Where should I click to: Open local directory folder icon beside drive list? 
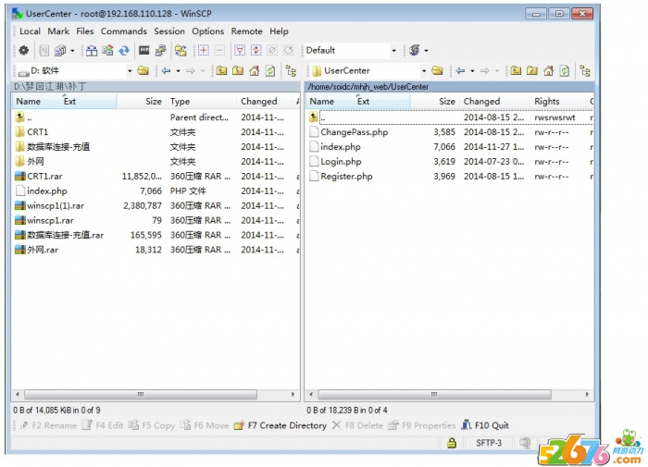click(143, 70)
